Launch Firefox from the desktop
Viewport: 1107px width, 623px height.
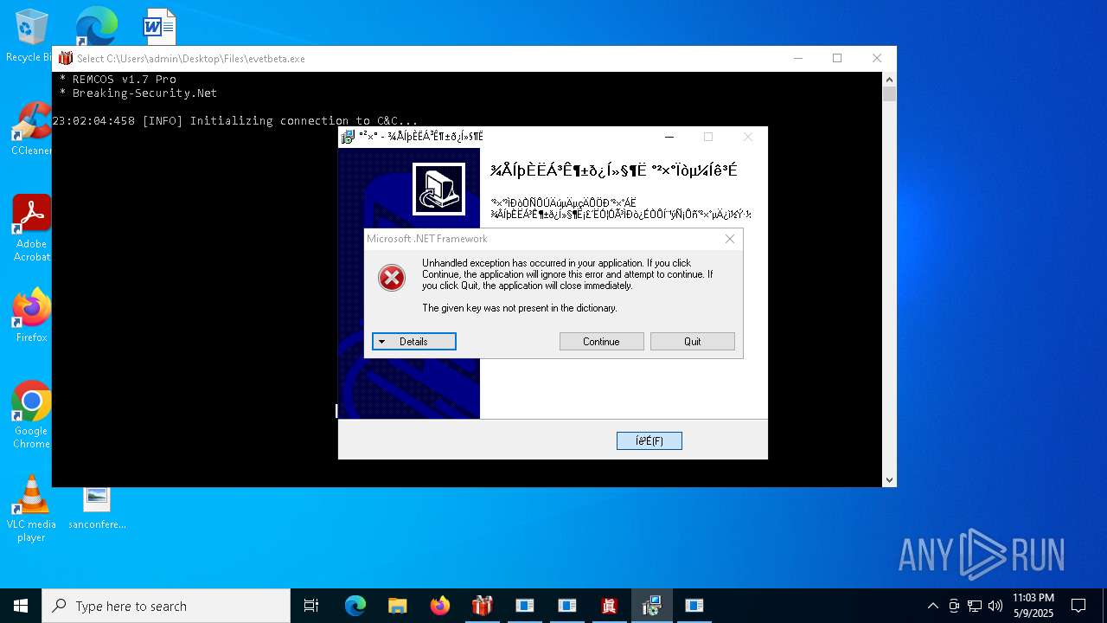coord(31,316)
